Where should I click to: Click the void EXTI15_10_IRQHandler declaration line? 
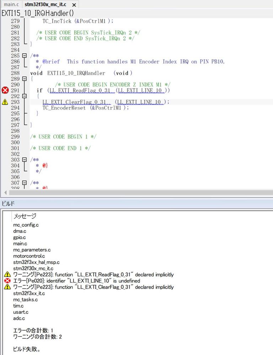pyautogui.click(x=81, y=73)
